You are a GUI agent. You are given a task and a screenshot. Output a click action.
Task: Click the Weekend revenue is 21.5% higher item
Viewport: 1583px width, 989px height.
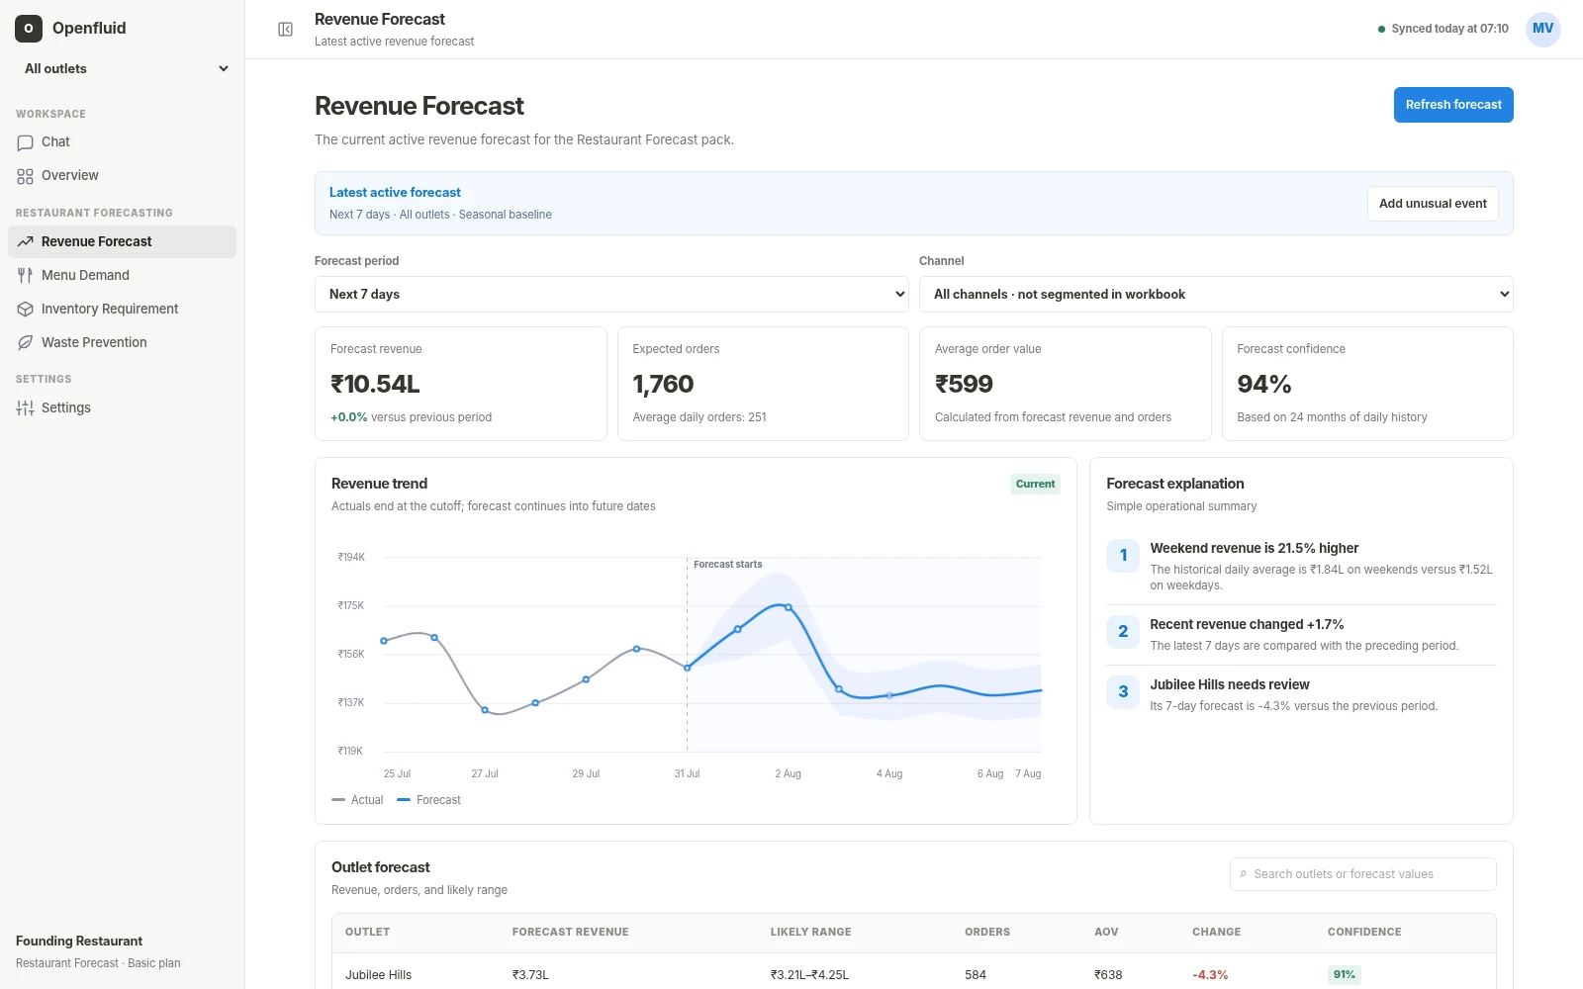[1301, 566]
